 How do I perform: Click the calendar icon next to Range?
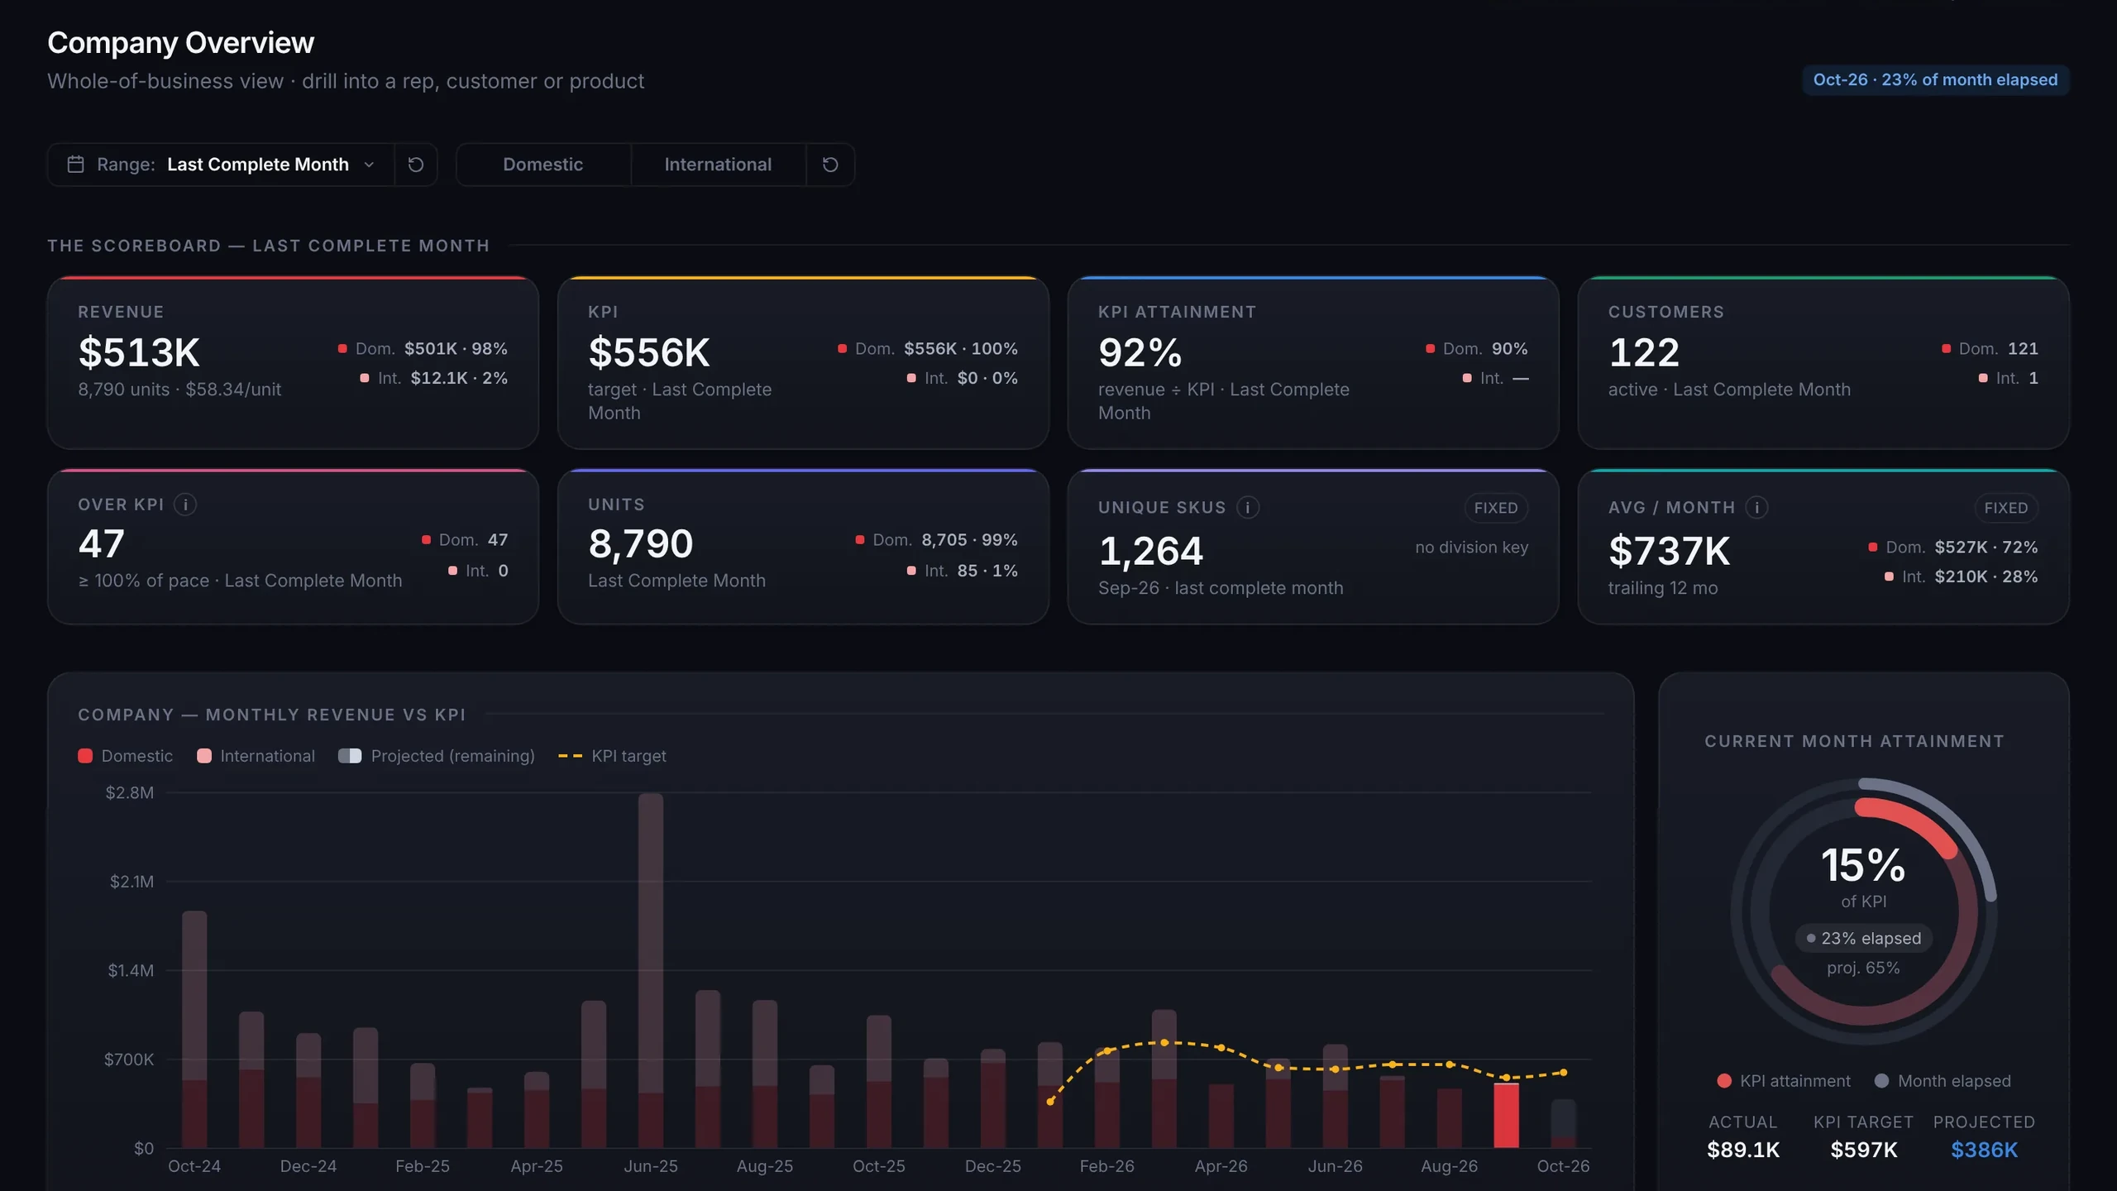tap(75, 165)
